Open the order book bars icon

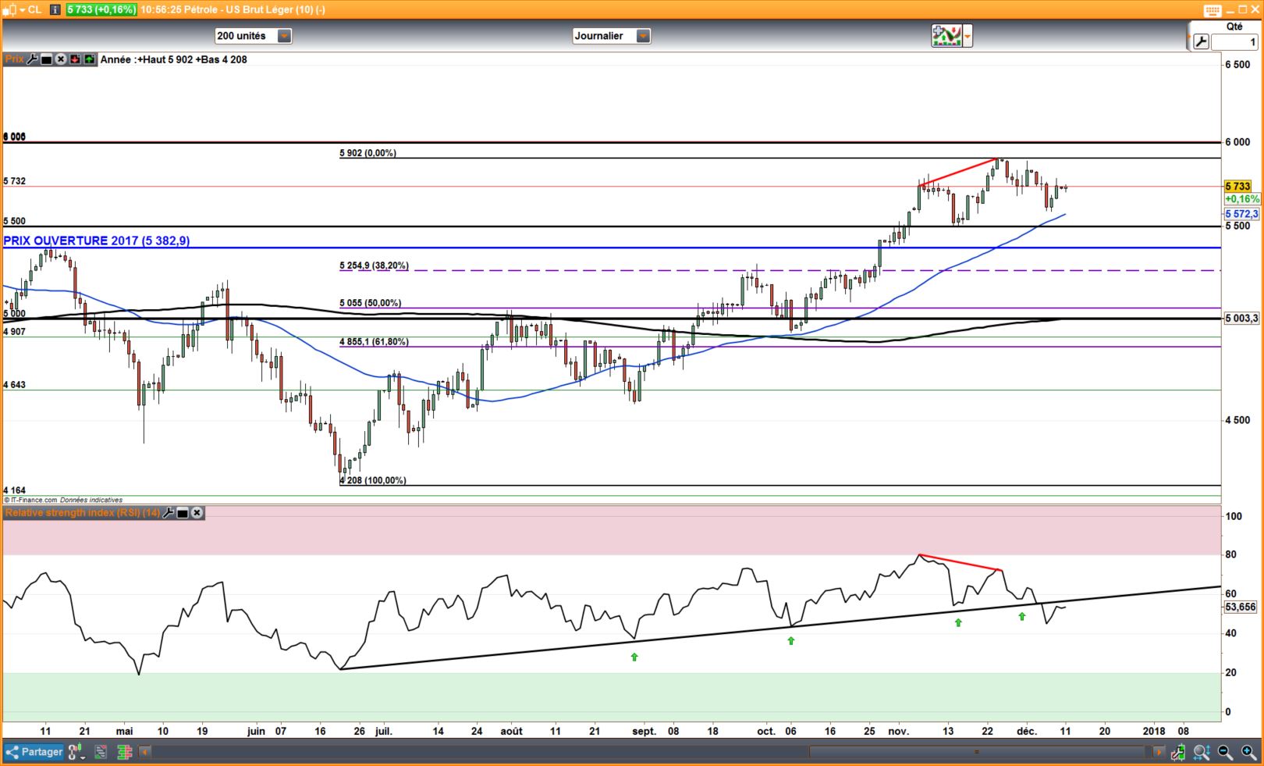[x=124, y=752]
